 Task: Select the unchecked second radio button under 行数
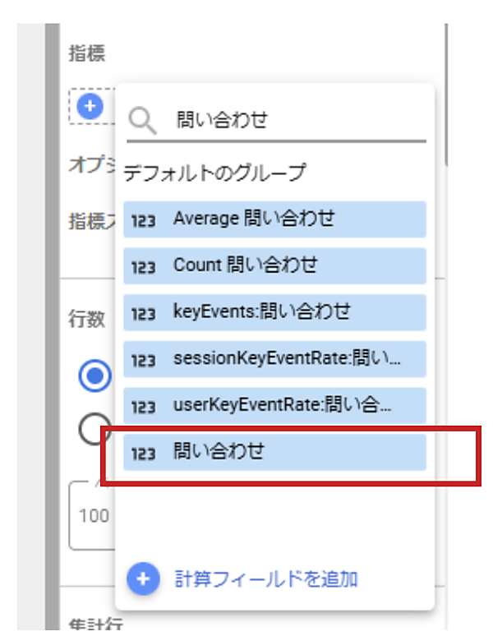[94, 427]
